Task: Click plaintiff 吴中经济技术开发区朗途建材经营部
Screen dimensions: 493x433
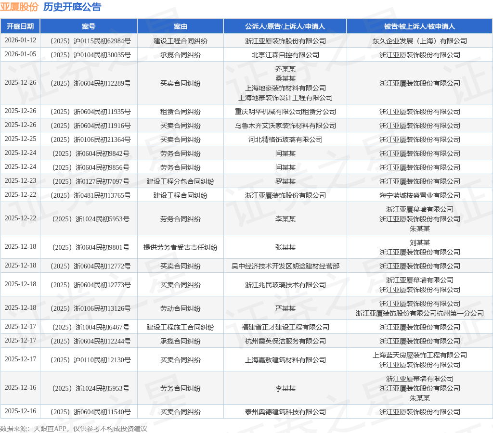Action: (x=285, y=266)
